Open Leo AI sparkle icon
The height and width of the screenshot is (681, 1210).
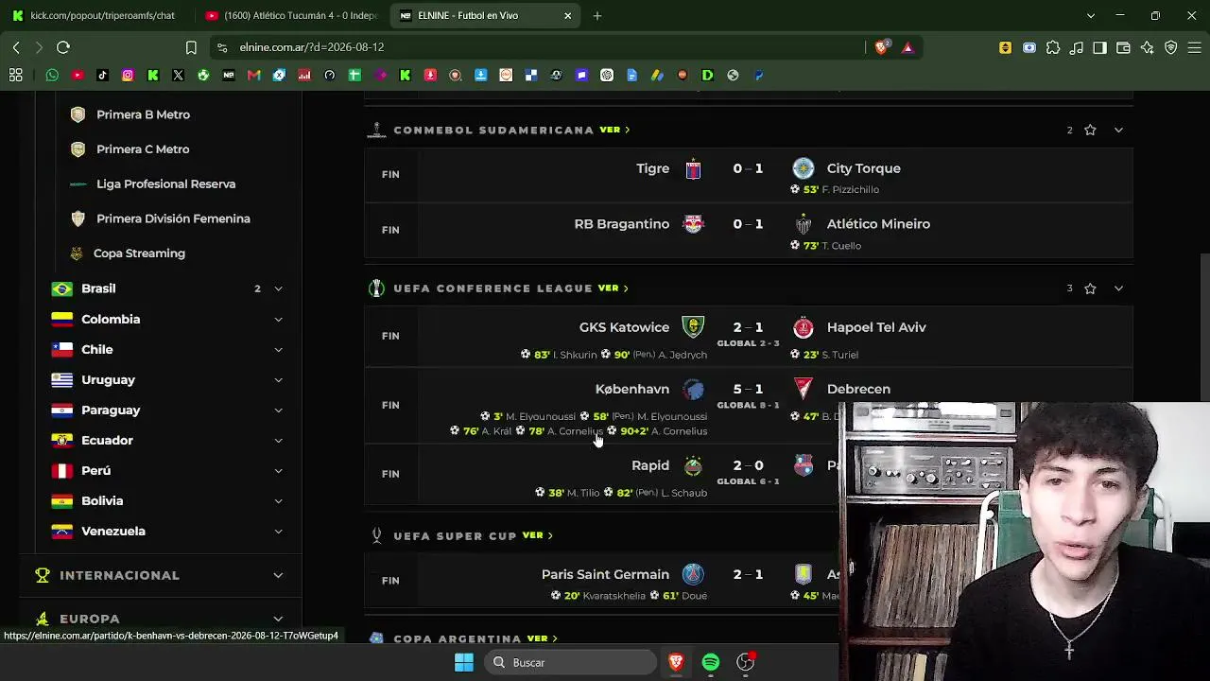pyautogui.click(x=1148, y=47)
